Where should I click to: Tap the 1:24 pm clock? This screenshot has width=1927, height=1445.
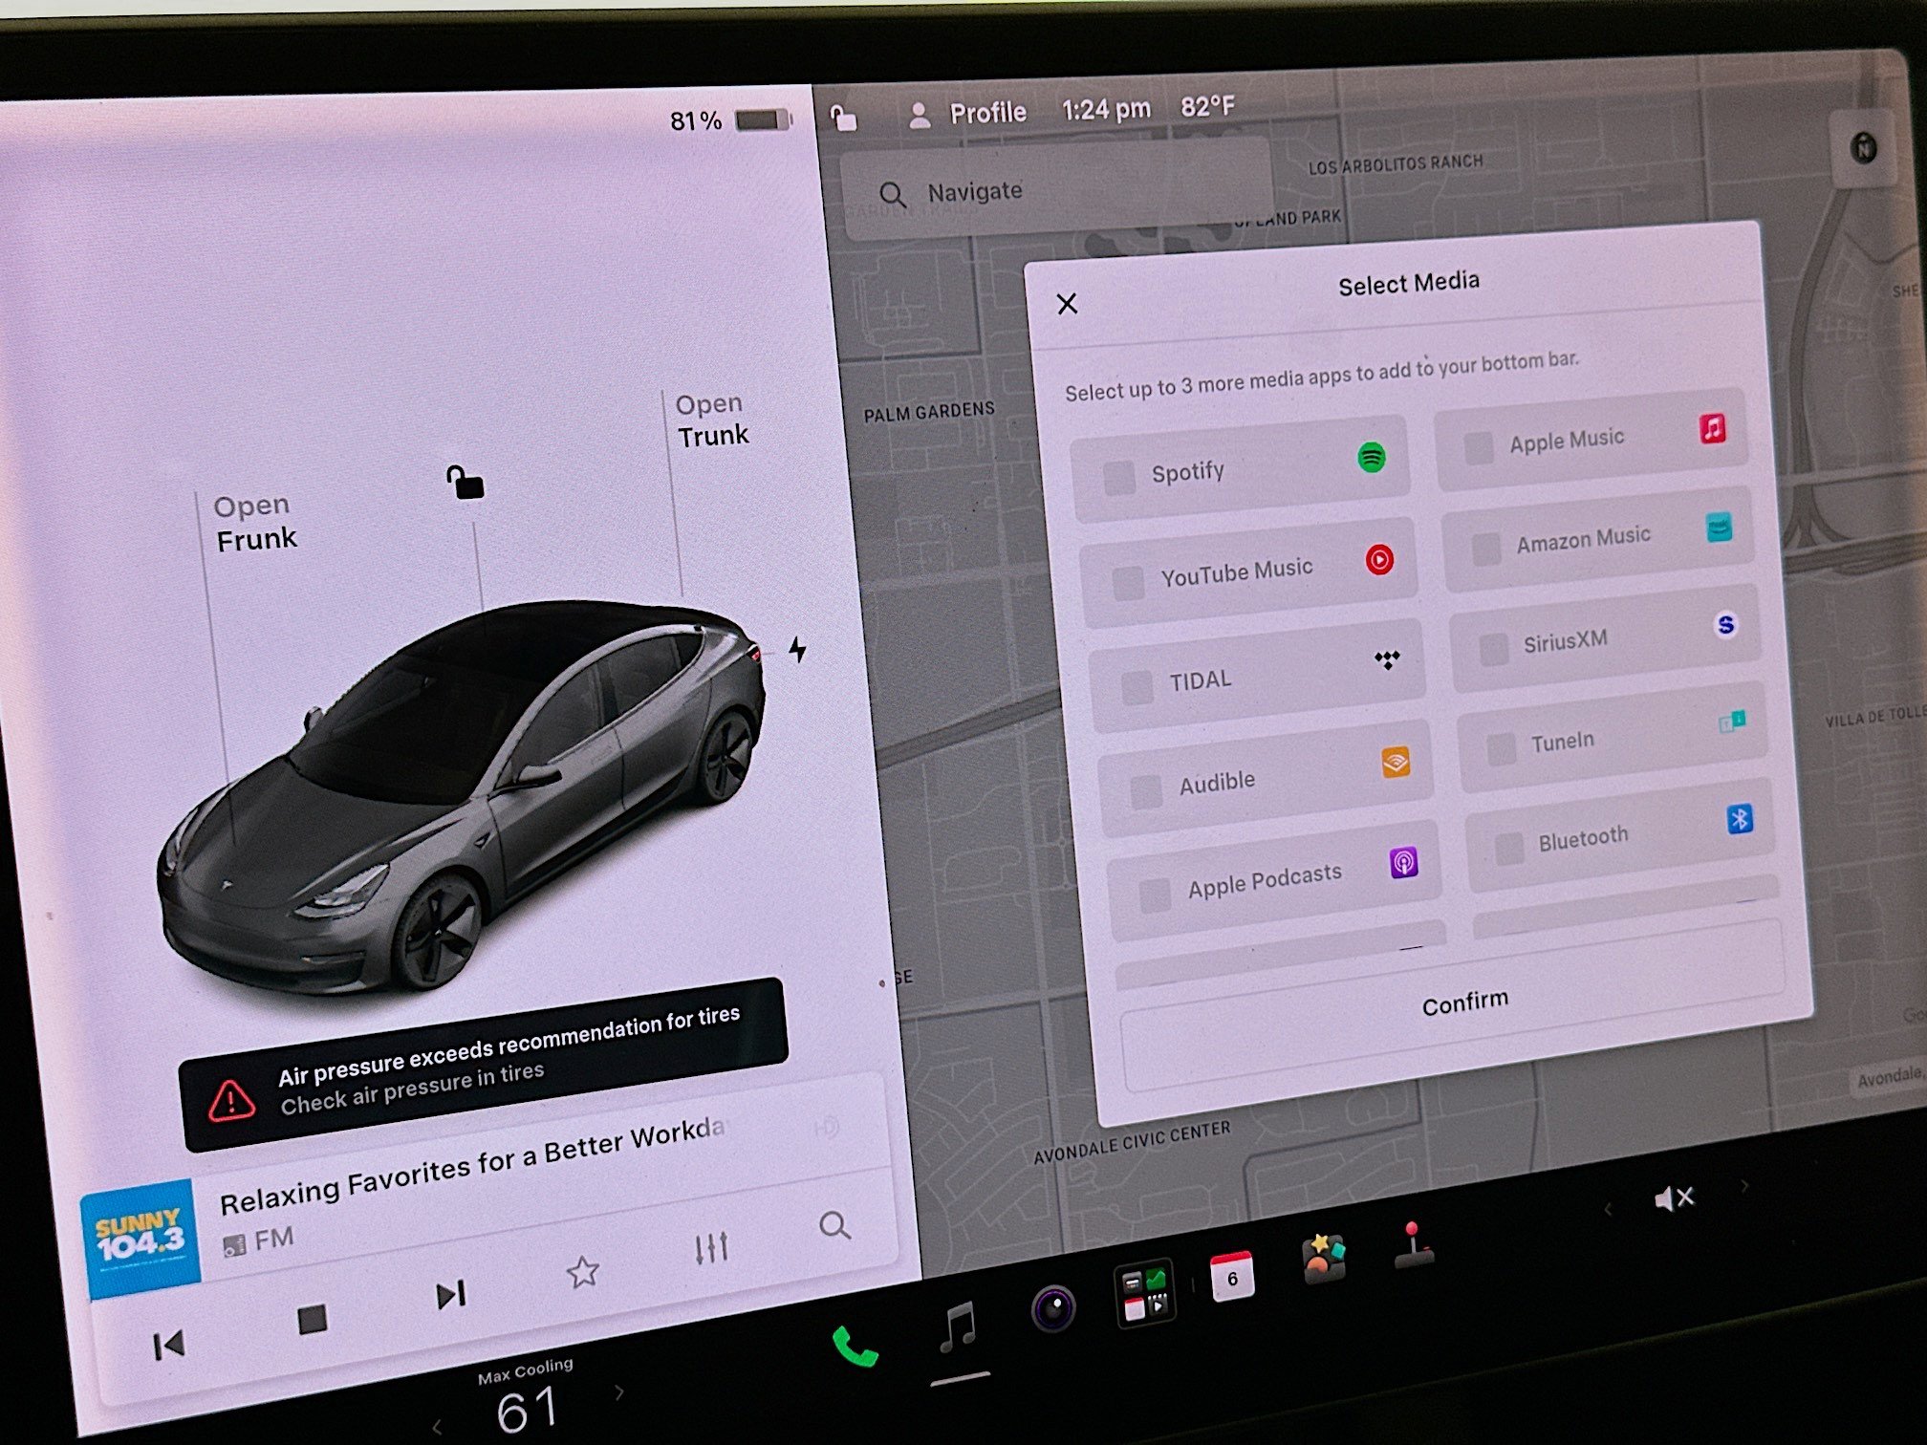coord(1106,109)
